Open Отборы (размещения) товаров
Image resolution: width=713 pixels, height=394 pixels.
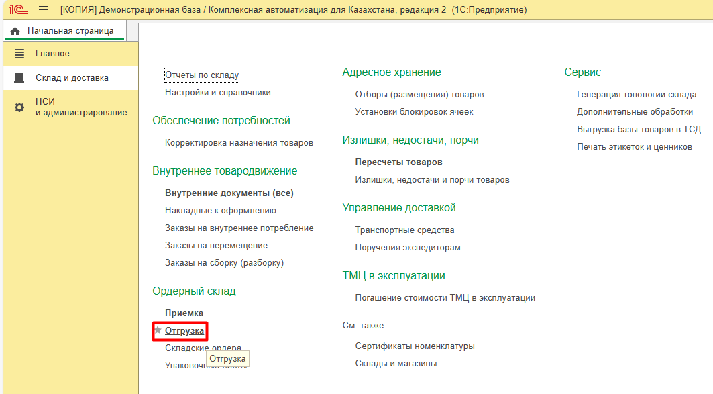pyautogui.click(x=419, y=95)
